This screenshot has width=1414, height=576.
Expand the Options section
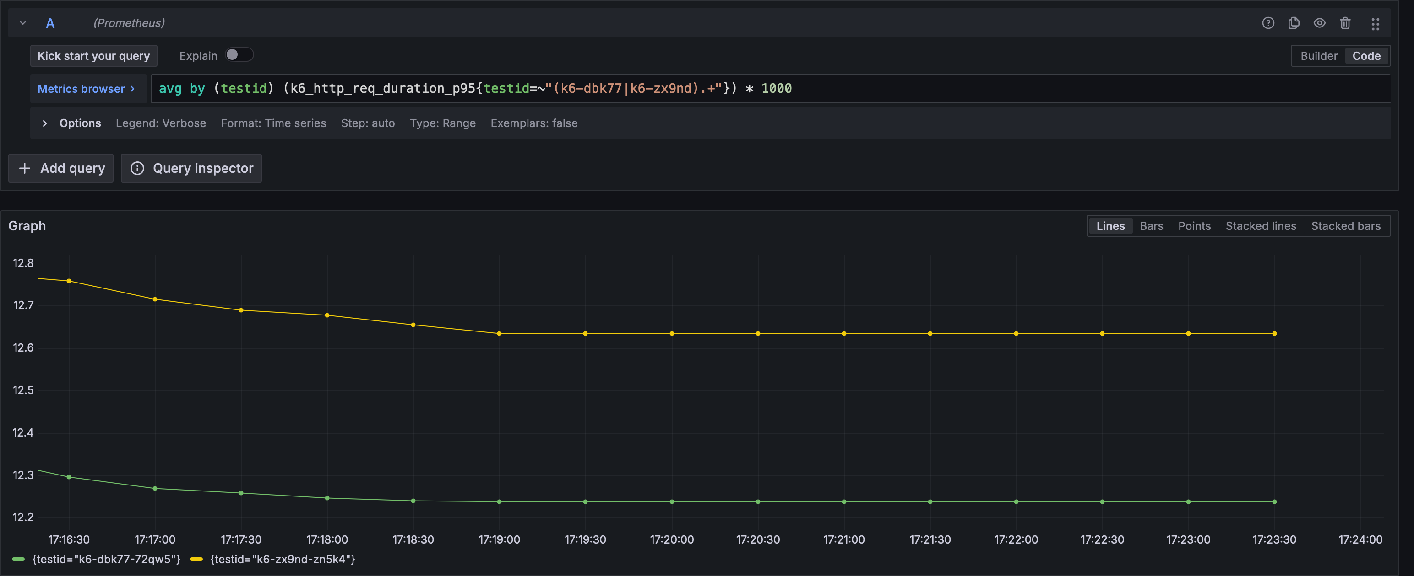click(45, 123)
